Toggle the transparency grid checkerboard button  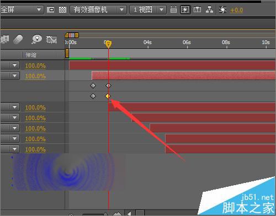coord(62,9)
